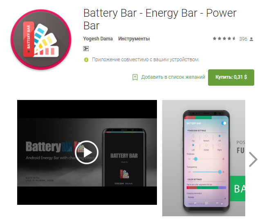Click the Battery Bar app icon
The image size is (262, 224).
[x=41, y=39]
